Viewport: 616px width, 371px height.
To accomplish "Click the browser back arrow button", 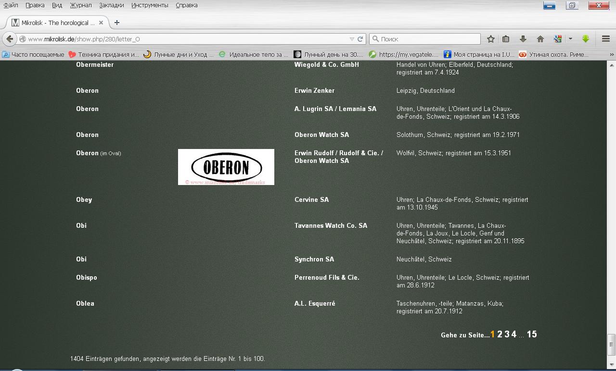I will 10,39.
